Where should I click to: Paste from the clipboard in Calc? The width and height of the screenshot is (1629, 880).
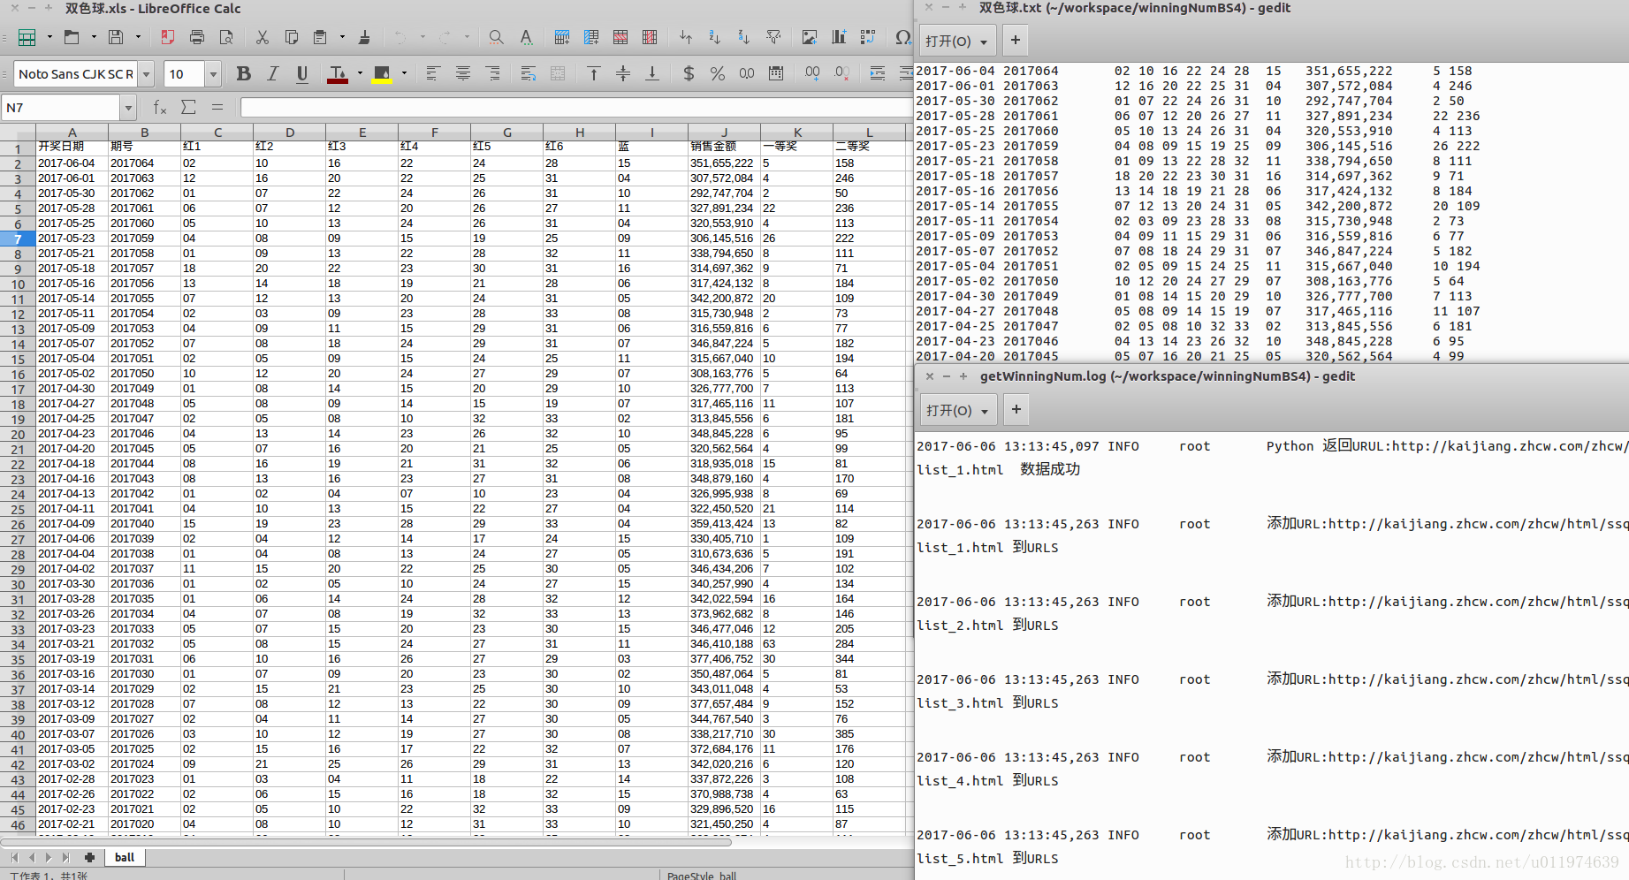(x=320, y=37)
